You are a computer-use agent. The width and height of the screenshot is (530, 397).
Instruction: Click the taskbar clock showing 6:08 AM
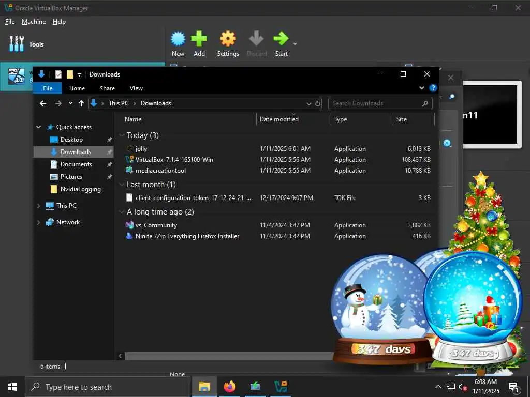(485, 387)
